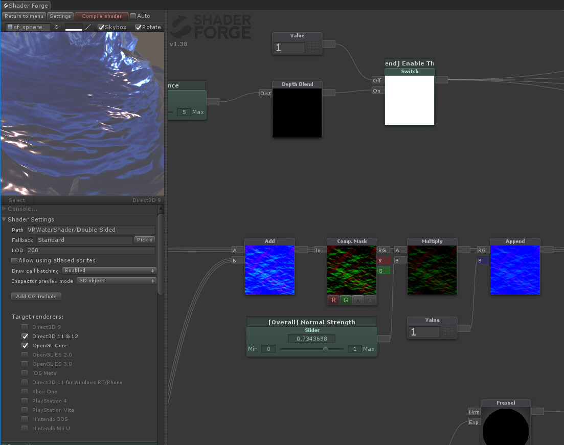Select the R channel button on Comp. Mask node
Image resolution: width=564 pixels, height=445 pixels.
(333, 300)
